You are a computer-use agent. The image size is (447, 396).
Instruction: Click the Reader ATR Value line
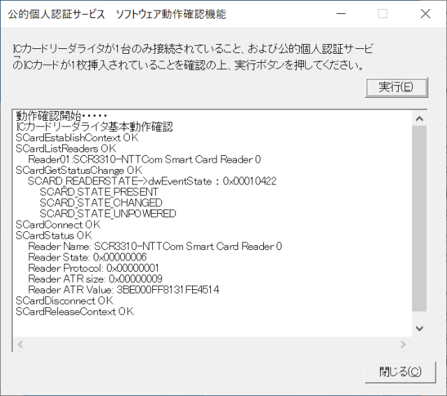point(124,290)
